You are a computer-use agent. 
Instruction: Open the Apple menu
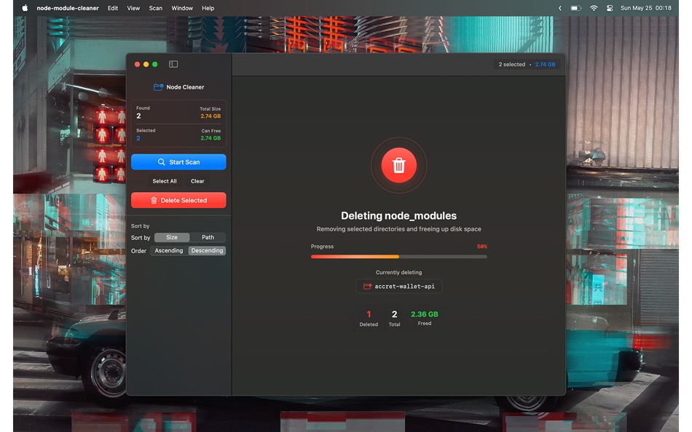coord(25,8)
